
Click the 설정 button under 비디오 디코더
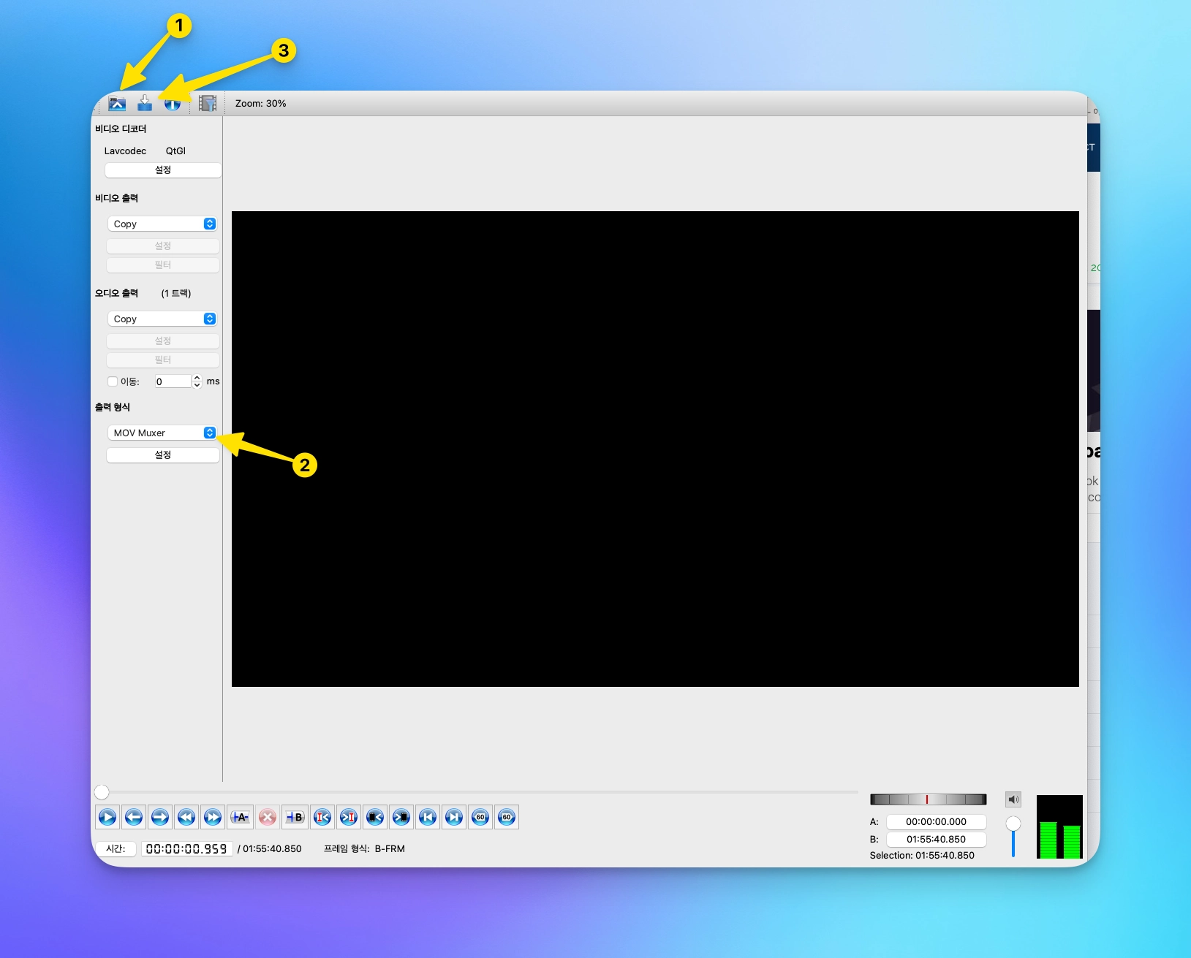[163, 170]
